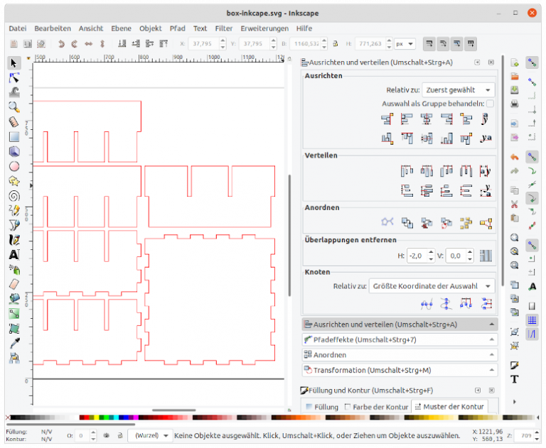Toggle 'Auswahl als Gruppe behandeln' checkbox
The image size is (546, 448).
click(x=490, y=104)
